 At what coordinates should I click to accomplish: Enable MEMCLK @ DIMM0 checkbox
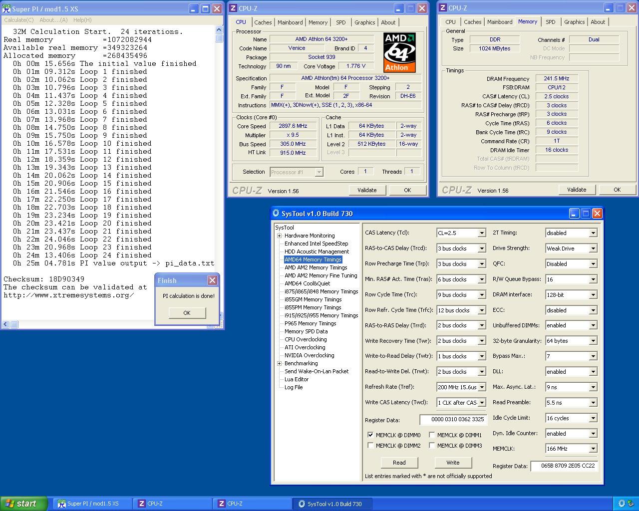click(x=370, y=435)
